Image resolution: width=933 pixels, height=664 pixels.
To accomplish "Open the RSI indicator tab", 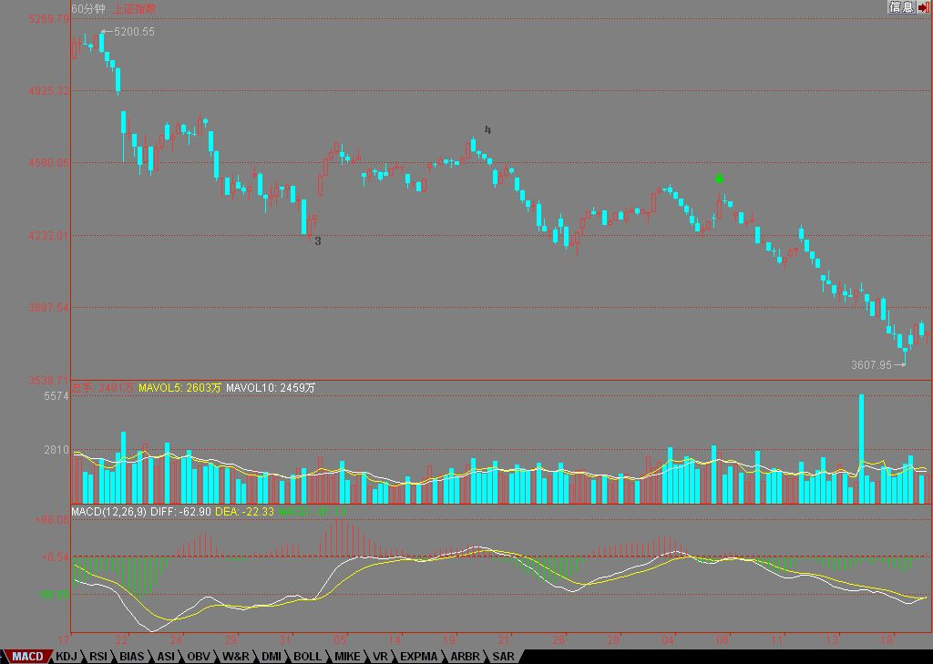I will point(98,657).
